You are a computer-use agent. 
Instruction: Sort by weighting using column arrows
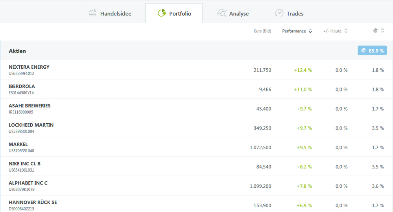(x=382, y=31)
